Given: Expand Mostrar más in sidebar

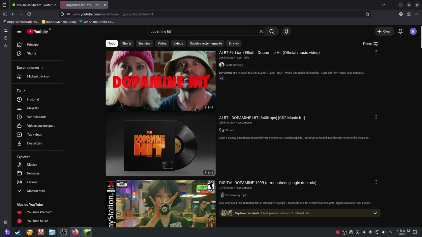Looking at the screenshot, I should (37, 191).
